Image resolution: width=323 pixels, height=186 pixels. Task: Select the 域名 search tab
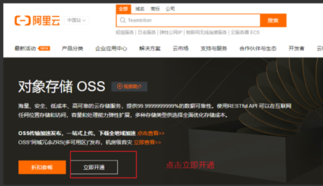[x=140, y=9]
